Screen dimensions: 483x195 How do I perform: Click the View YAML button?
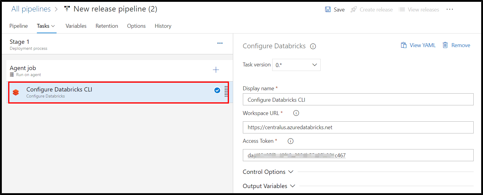[418, 45]
